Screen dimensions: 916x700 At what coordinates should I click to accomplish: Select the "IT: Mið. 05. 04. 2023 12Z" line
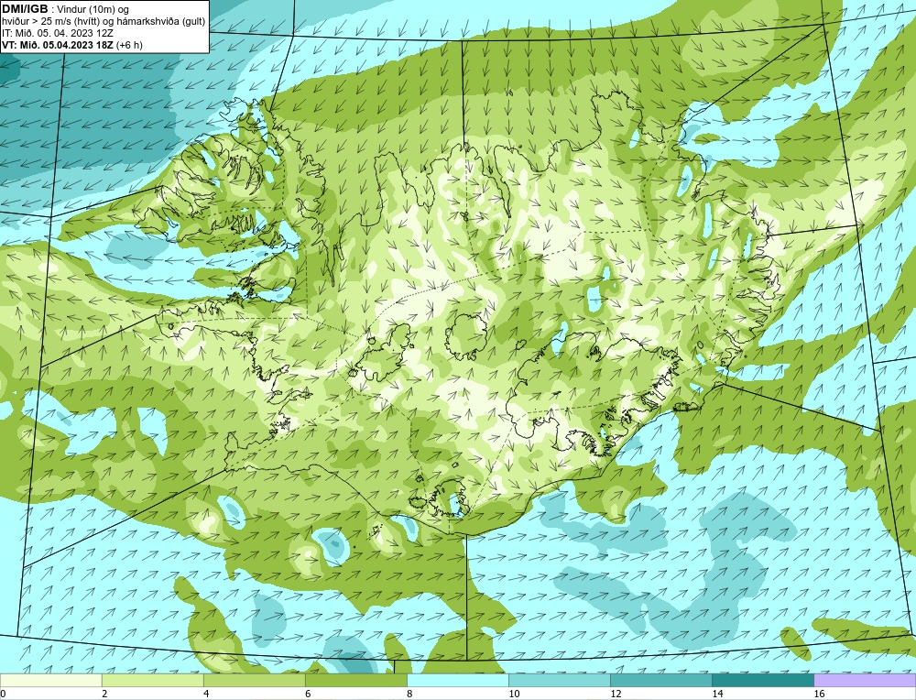point(57,33)
